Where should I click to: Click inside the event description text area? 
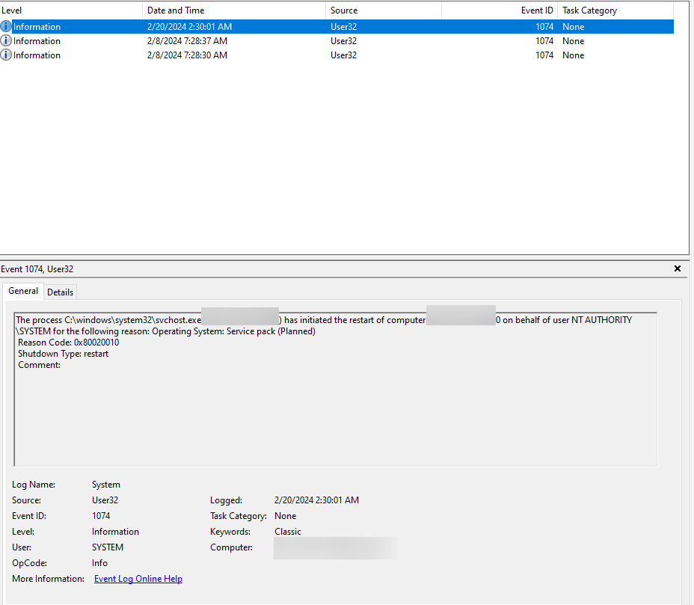coord(337,389)
